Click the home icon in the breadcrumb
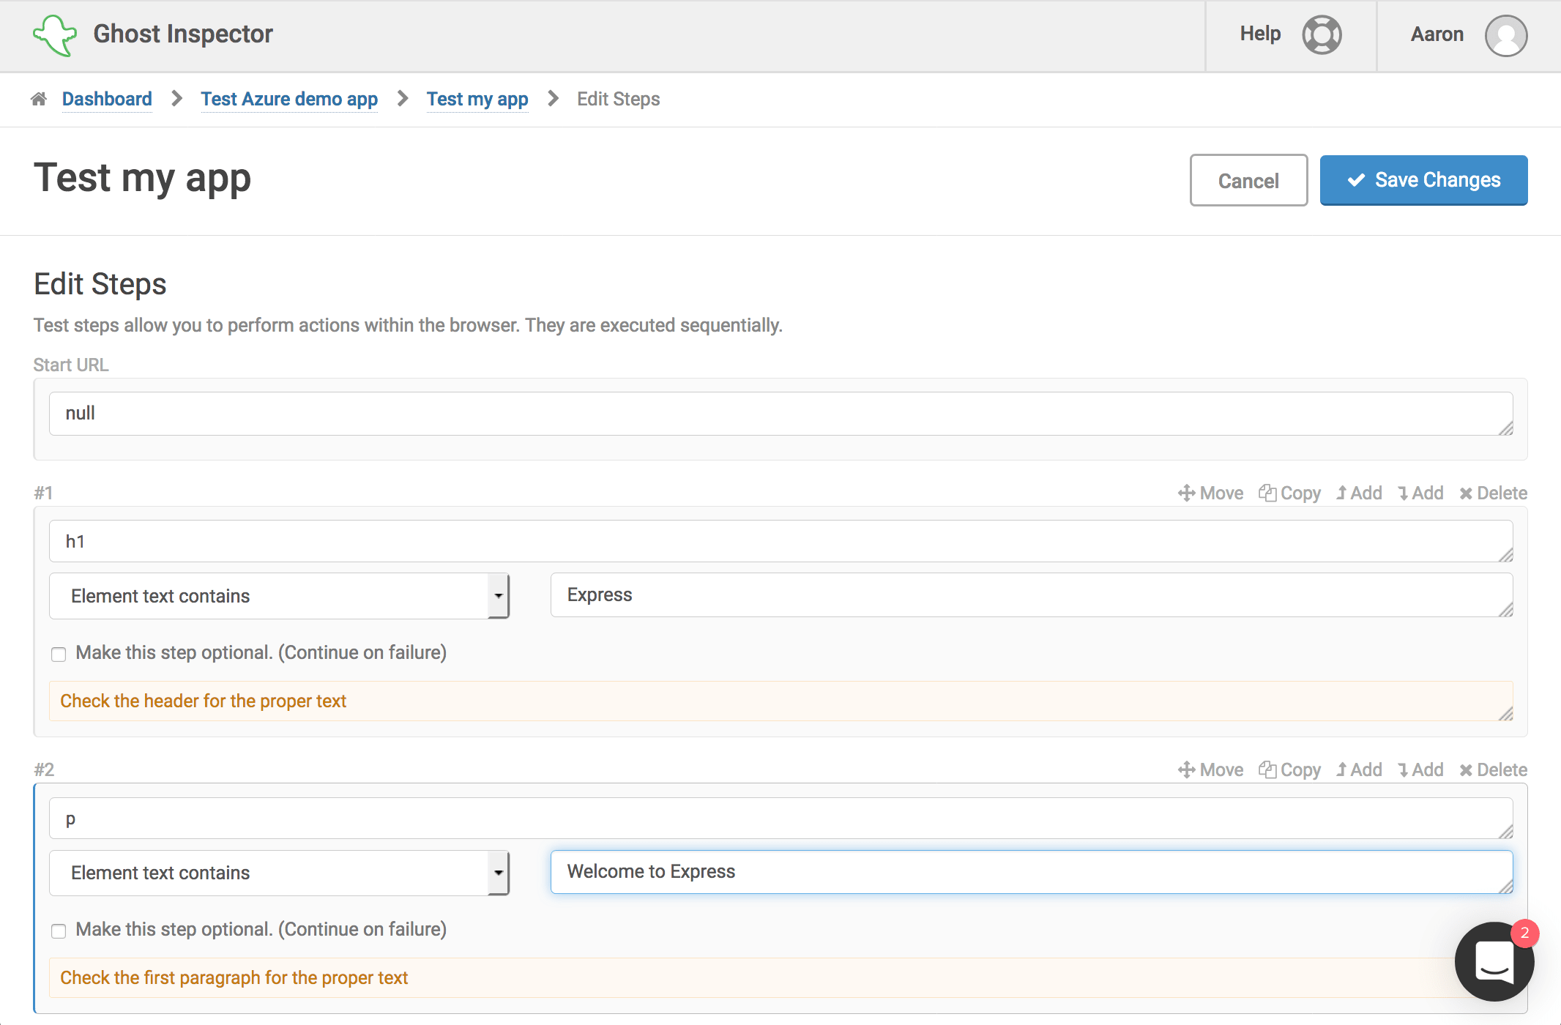This screenshot has height=1025, width=1561. click(x=39, y=99)
